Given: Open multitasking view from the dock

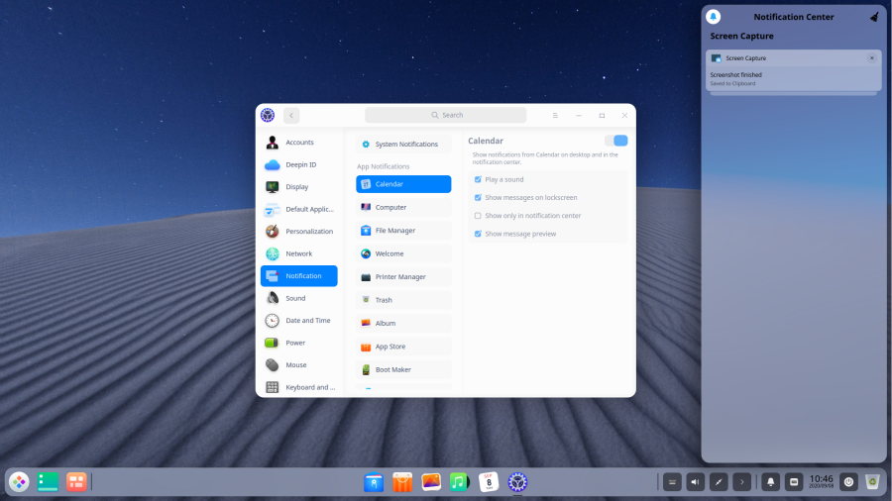Looking at the screenshot, I should click(x=76, y=481).
